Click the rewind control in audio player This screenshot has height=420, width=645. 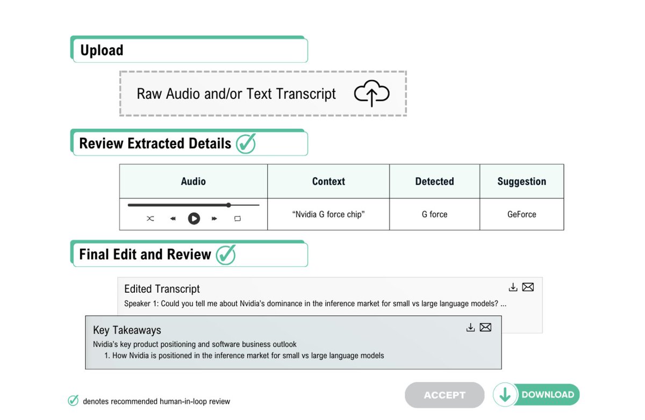point(173,219)
